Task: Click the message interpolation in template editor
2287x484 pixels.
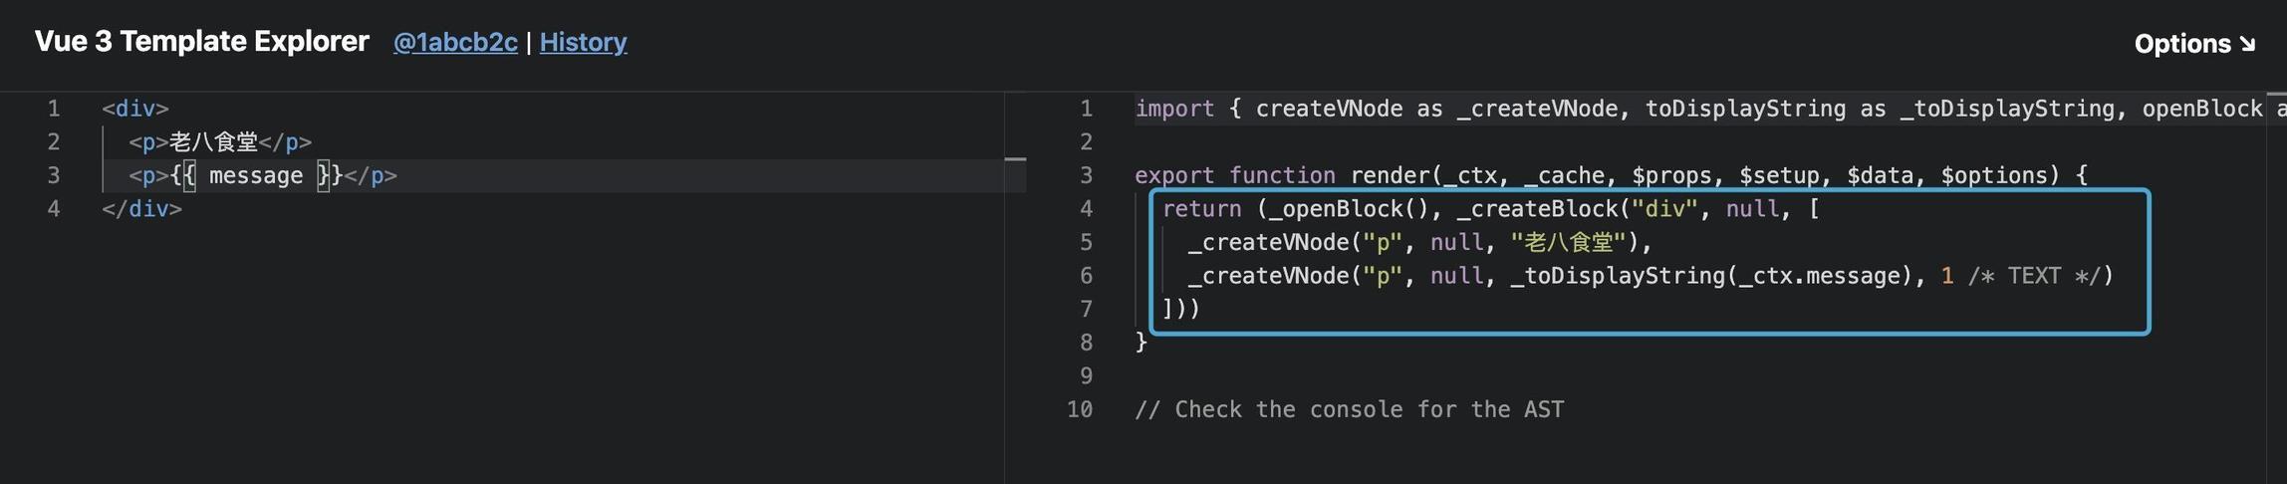Action: (x=256, y=176)
